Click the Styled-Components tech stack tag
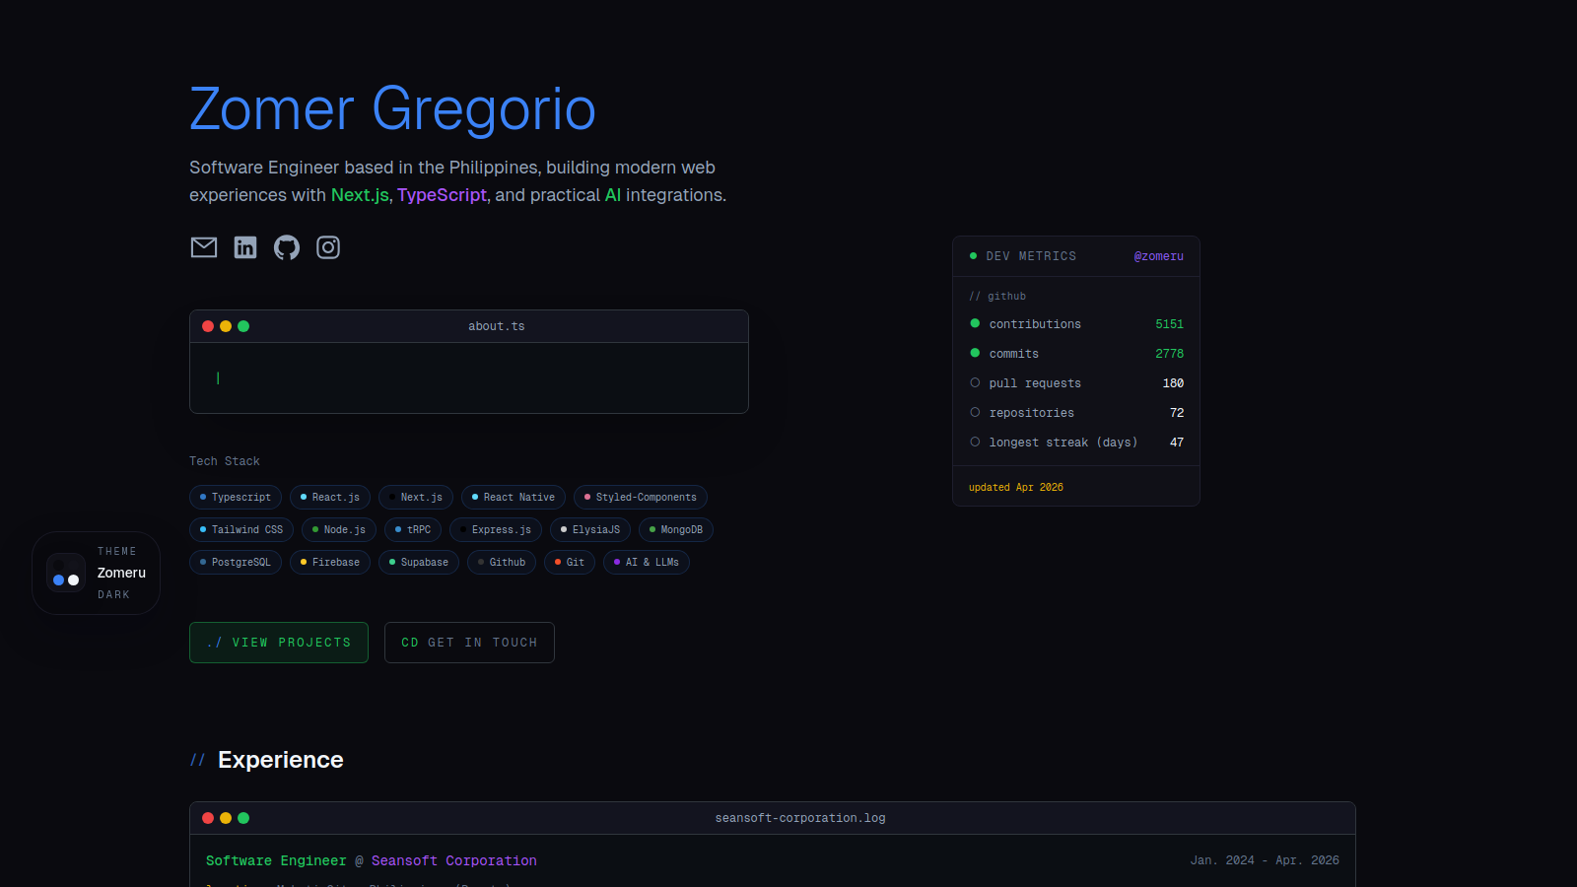Screen dimensions: 1577x887 [x=641, y=498]
